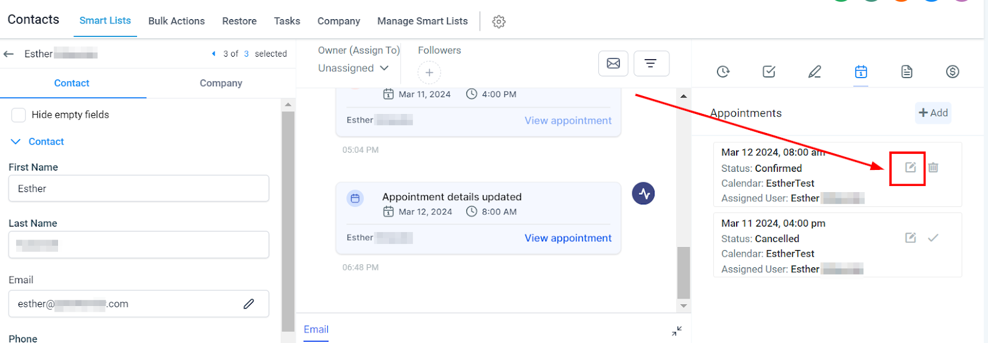Viewport: 988px width, 343px height.
Task: Click contact panel scrollbar up arrow
Action: (288, 105)
